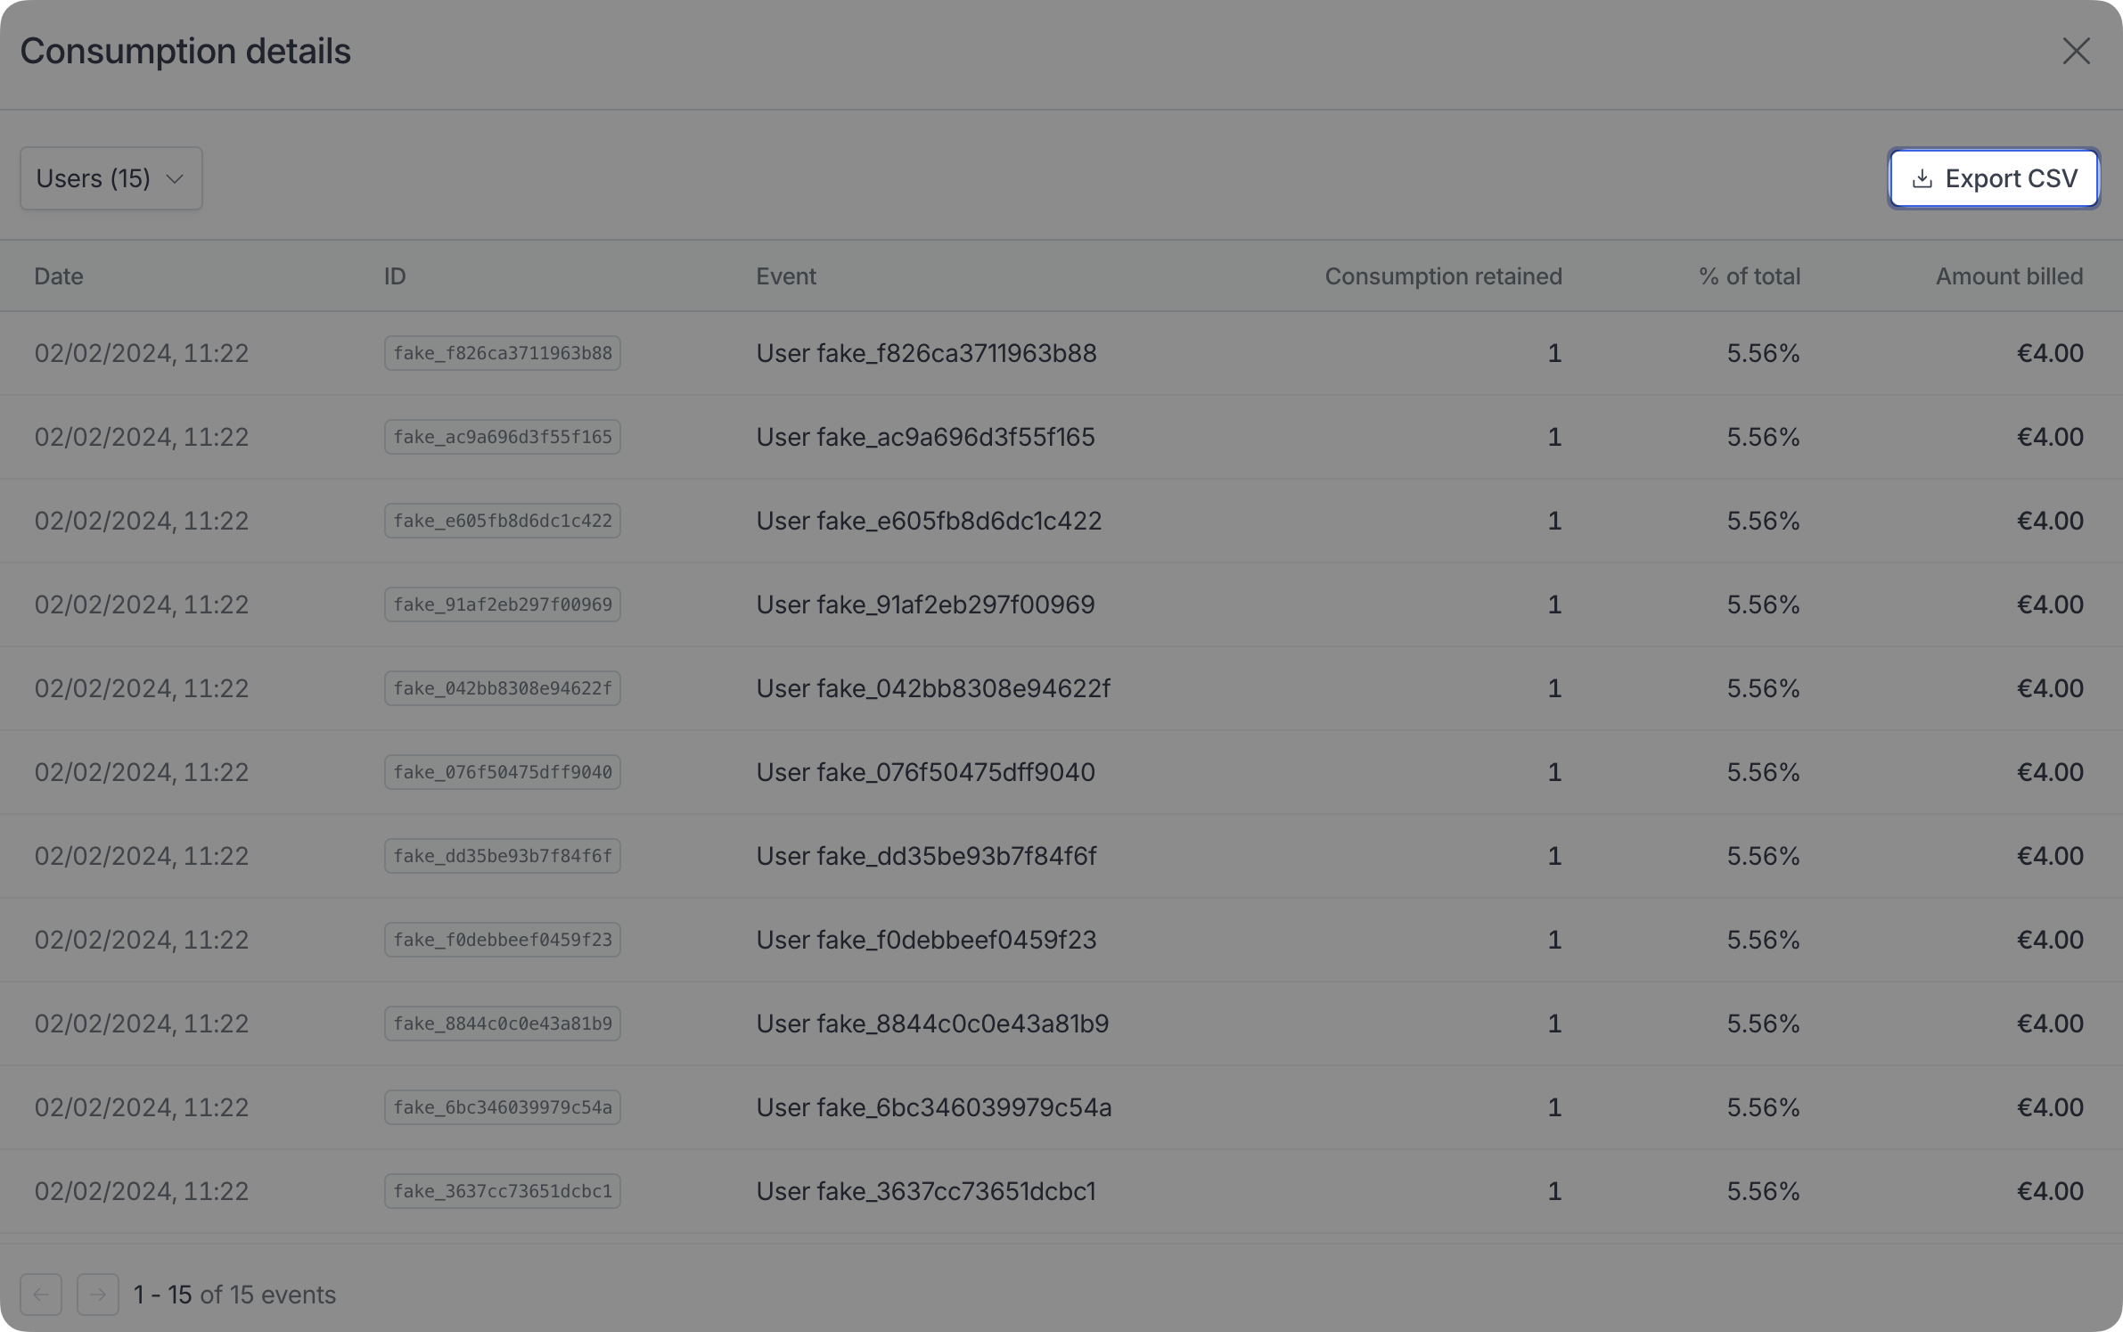Select ID badge fake_ac9a696d3f55f165
This screenshot has width=2123, height=1332.
[503, 437]
